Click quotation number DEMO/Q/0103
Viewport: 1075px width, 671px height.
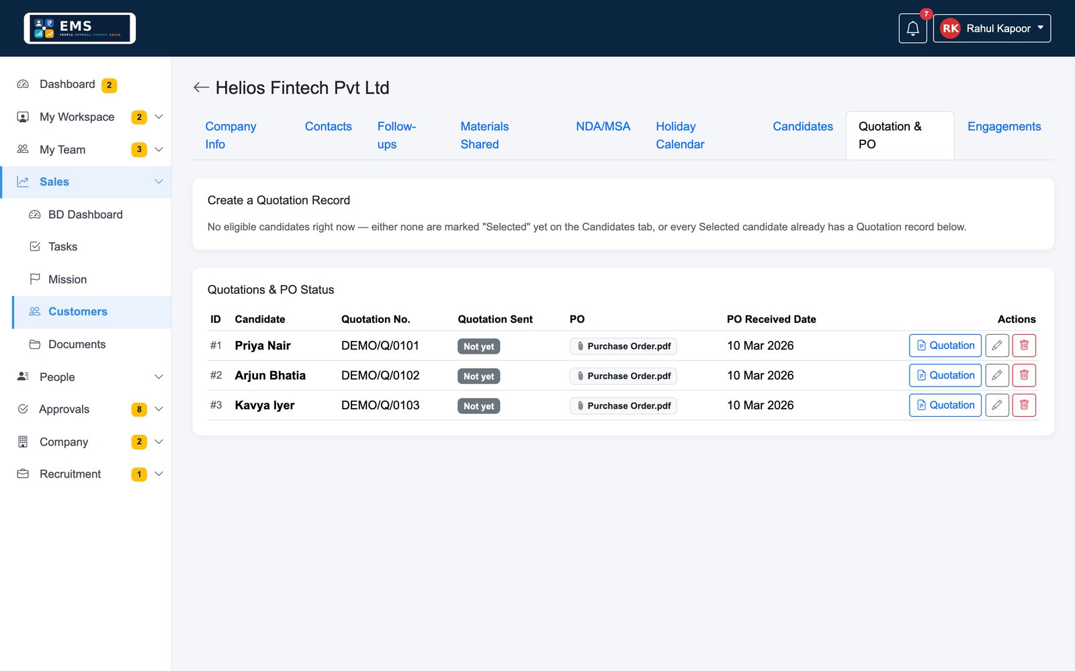(380, 405)
